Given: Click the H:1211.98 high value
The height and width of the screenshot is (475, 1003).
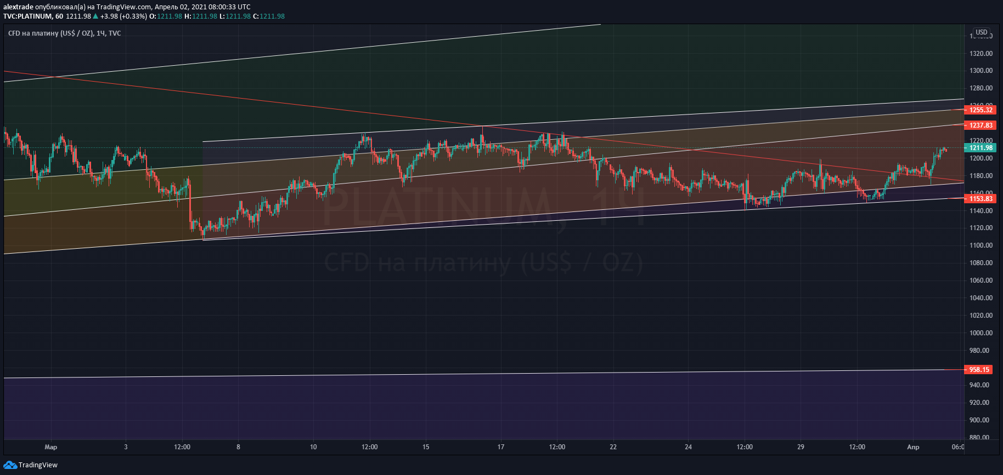Looking at the screenshot, I should [201, 16].
